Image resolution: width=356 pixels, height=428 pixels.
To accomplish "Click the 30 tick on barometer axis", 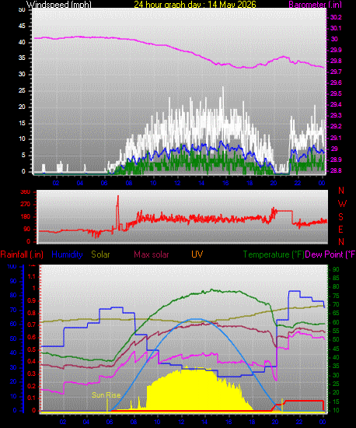I will point(334,39).
